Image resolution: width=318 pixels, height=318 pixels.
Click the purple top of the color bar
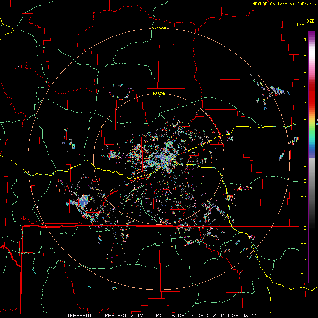(312, 35)
